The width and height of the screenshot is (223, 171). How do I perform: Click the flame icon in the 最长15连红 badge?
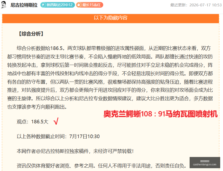[x=79, y=5]
